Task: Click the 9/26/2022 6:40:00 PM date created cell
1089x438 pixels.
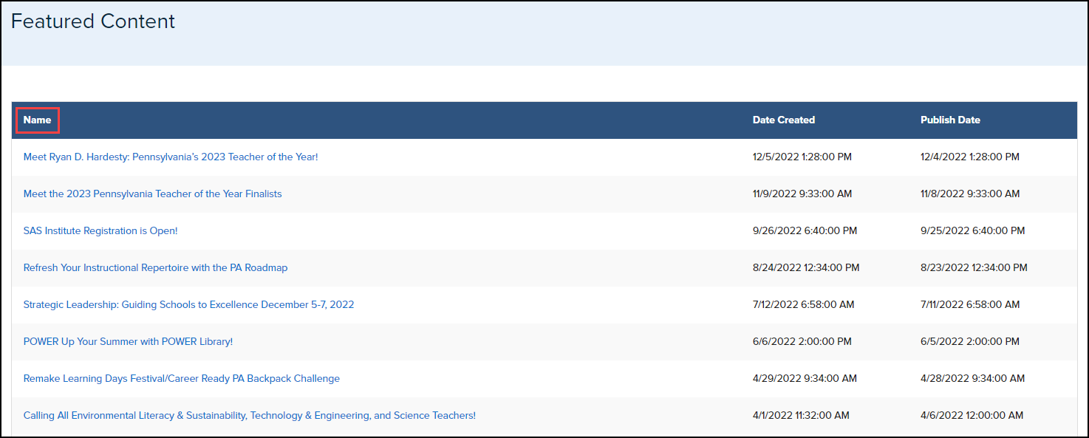Action: [x=805, y=230]
